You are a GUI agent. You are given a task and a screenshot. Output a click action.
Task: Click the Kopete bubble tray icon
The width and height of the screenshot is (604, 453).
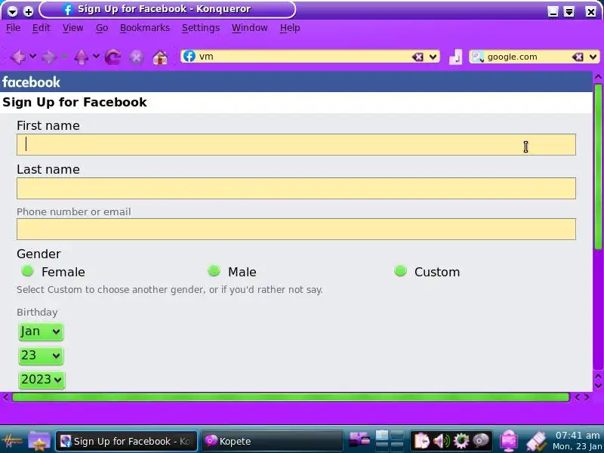coord(481,440)
